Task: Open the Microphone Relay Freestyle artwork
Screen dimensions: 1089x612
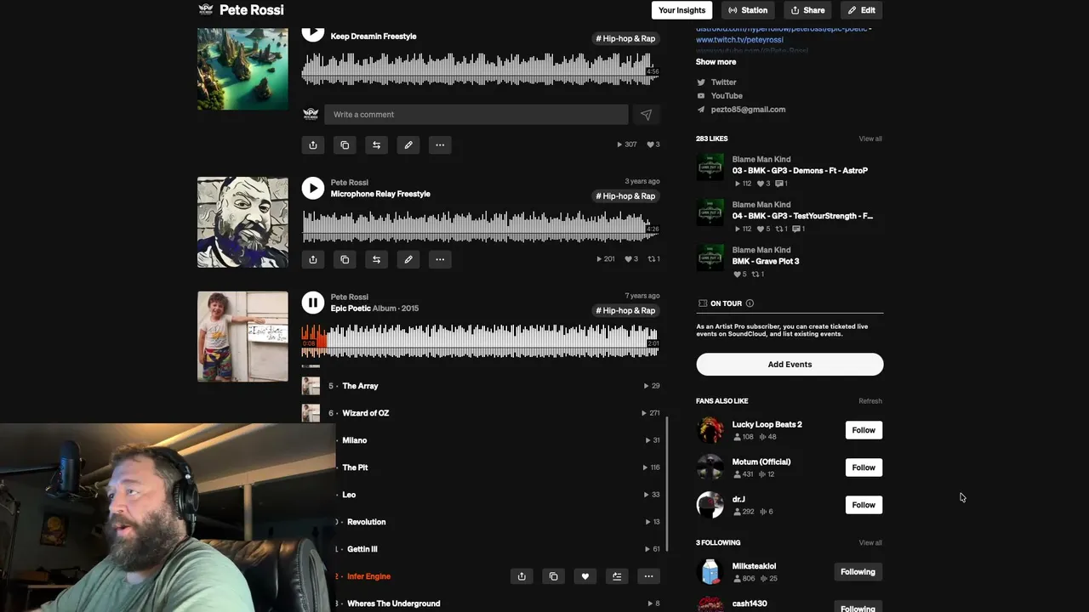Action: 242,222
